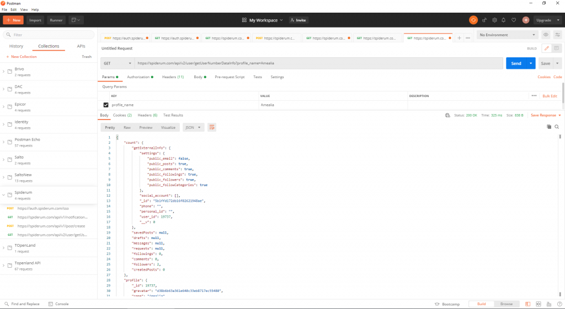Open the notifications bell

[503, 20]
